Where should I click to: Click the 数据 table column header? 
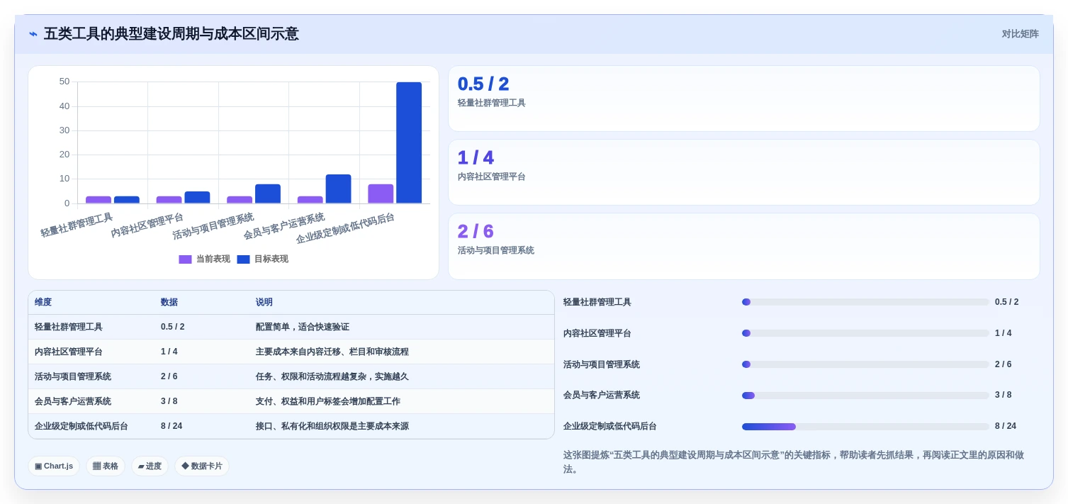[x=169, y=302]
